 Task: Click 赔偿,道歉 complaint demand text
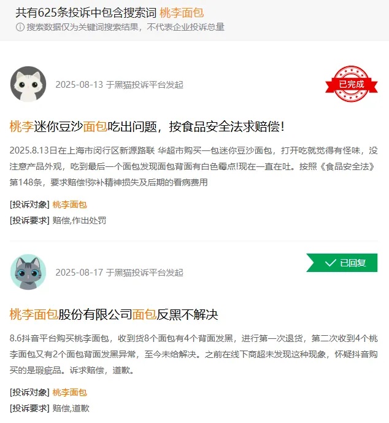pos(71,408)
